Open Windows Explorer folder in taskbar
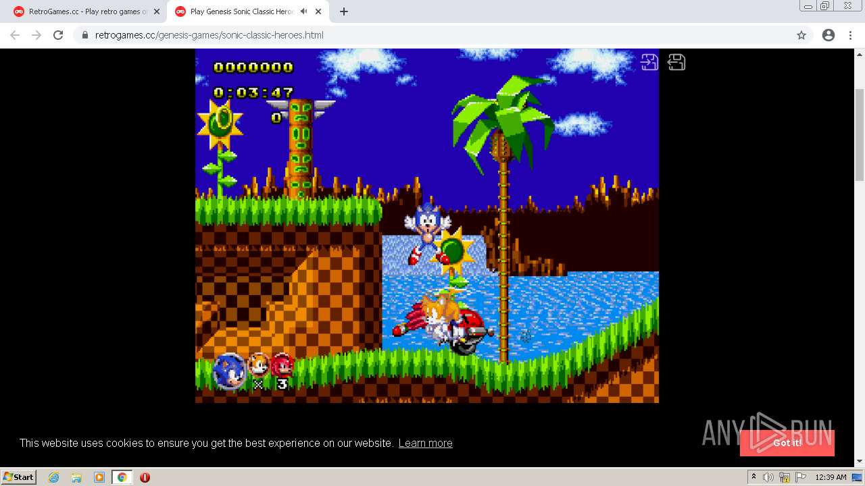 click(x=76, y=477)
